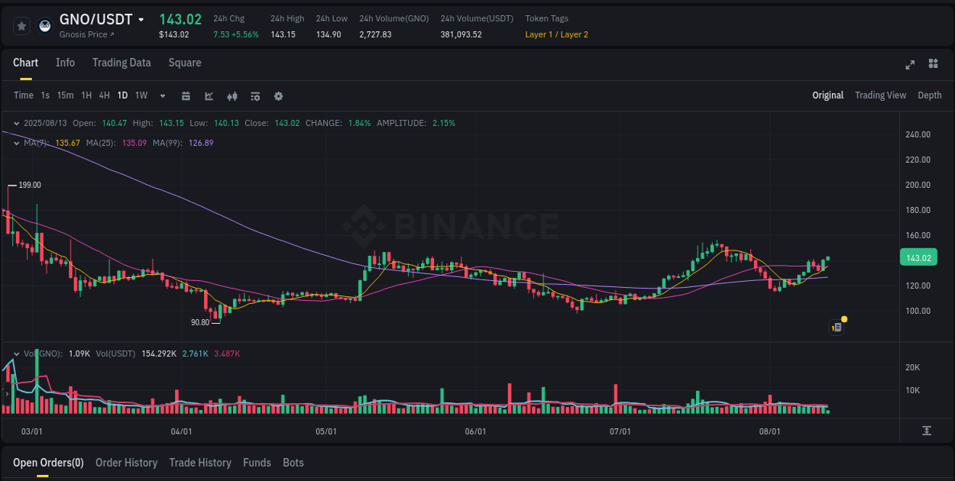
Task: Open the technical indicators line-chart icon
Action: pyautogui.click(x=209, y=96)
